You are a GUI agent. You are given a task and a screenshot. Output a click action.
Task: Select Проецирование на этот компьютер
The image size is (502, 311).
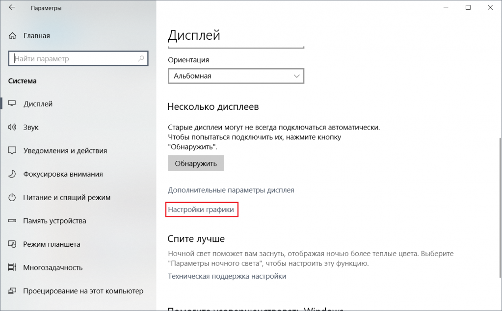pyautogui.click(x=83, y=291)
